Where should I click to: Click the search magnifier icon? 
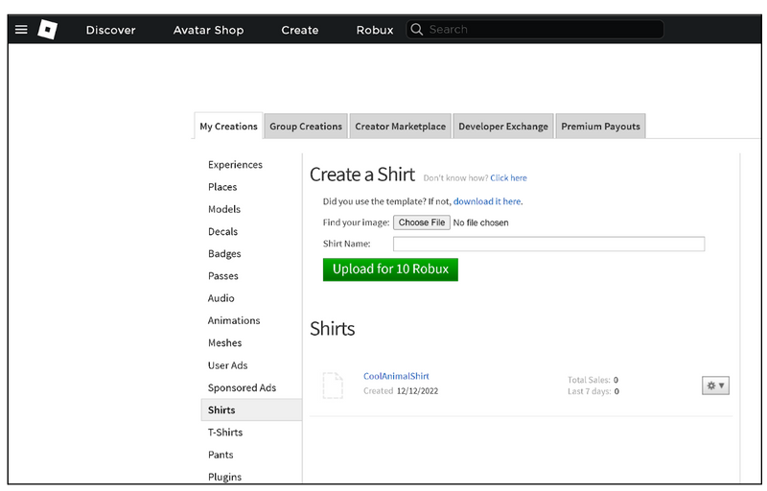416,30
